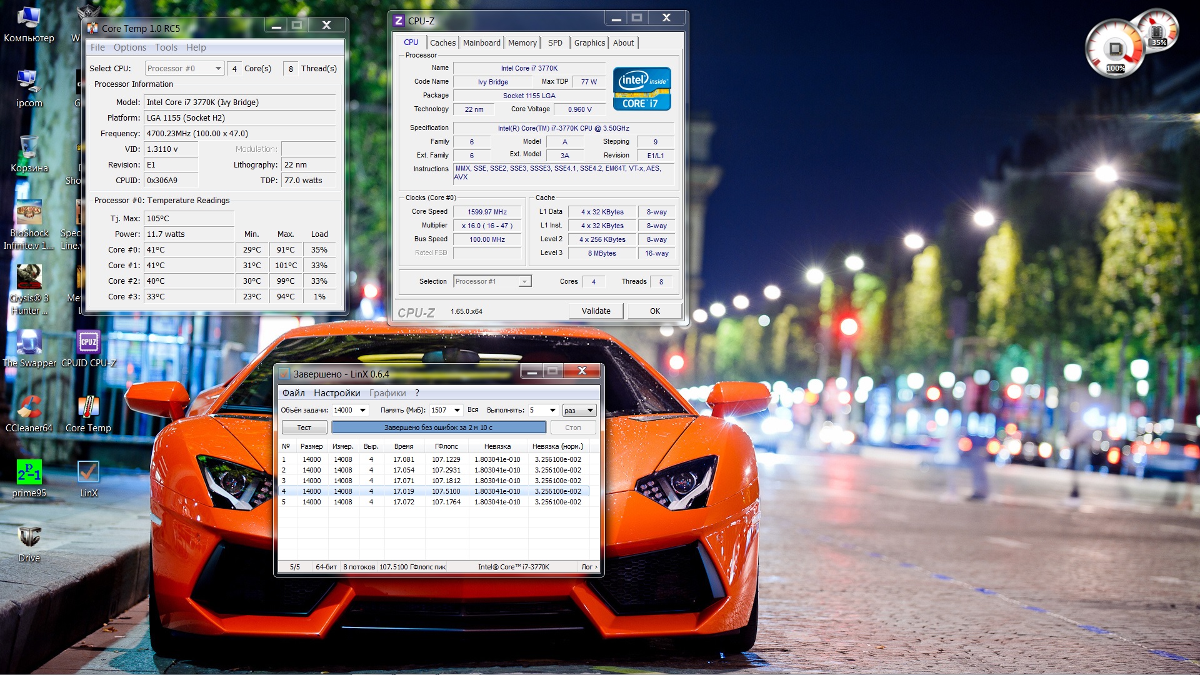Screen dimensions: 1200x675
Task: Switch to the Mainboard tab in CPU-Z
Action: click(481, 43)
